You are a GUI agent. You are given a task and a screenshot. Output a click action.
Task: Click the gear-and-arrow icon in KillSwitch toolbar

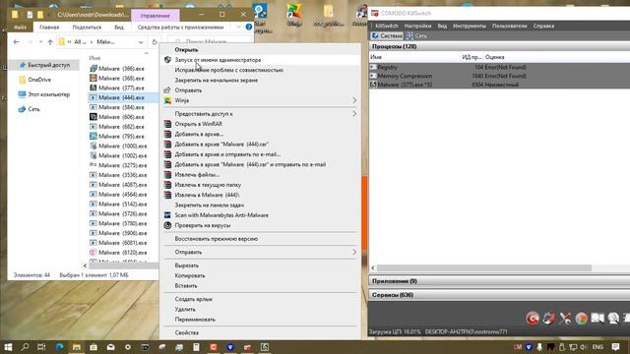click(x=549, y=318)
